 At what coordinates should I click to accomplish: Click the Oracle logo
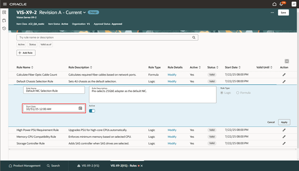18,4
